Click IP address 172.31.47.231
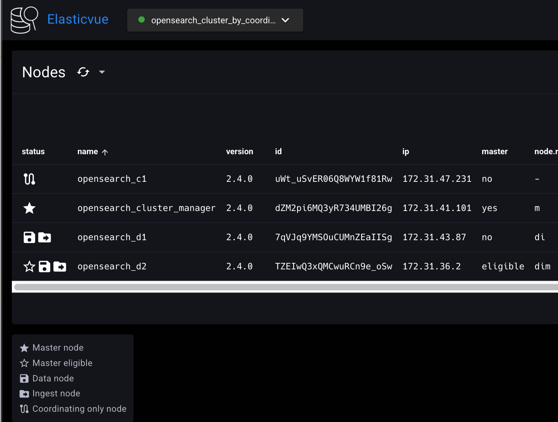558x422 pixels. pos(437,179)
